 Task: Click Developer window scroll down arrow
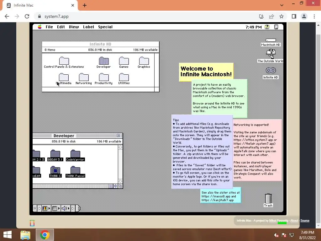point(120,181)
